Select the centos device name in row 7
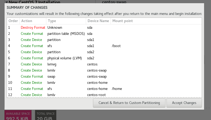The image size is (211, 120). [x=92, y=64]
